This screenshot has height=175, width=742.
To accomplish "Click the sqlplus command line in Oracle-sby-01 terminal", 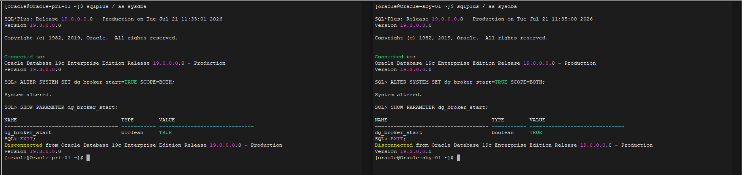I will pos(446,6).
